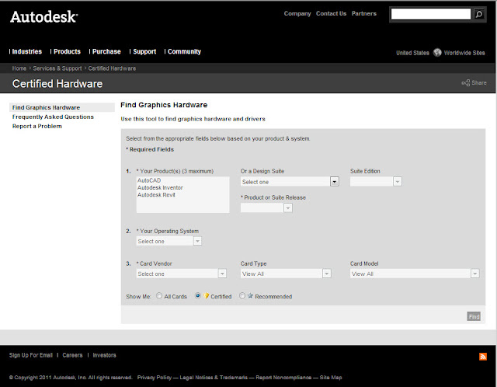Select the Recommended radio button

coord(242,295)
